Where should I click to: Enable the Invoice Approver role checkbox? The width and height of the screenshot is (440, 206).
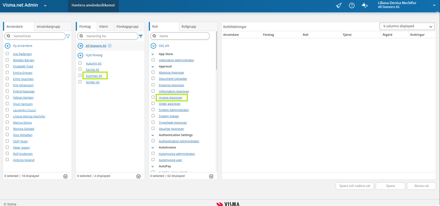pos(153,97)
